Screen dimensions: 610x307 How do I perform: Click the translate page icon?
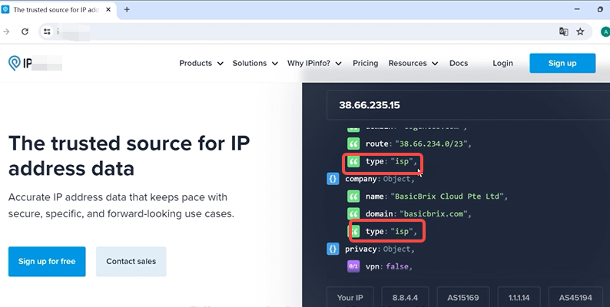point(563,31)
